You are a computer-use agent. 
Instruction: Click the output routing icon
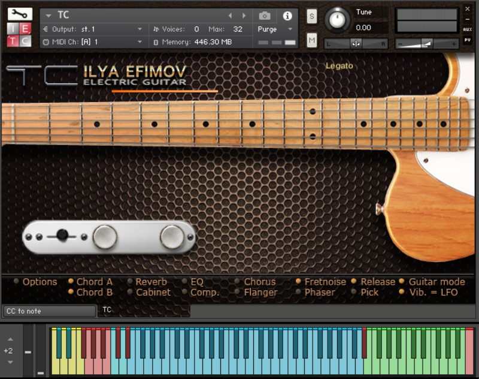(x=46, y=29)
